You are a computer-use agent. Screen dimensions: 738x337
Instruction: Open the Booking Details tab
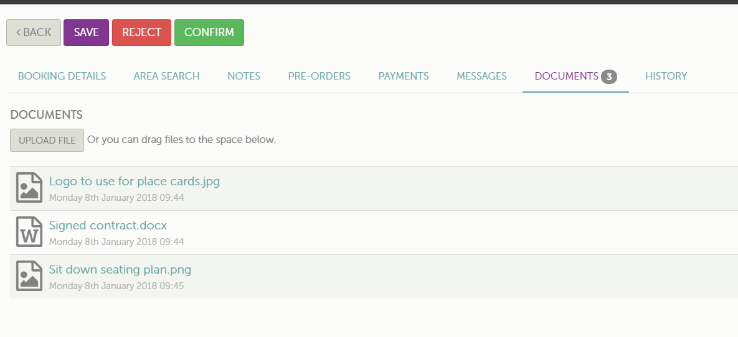click(x=62, y=76)
